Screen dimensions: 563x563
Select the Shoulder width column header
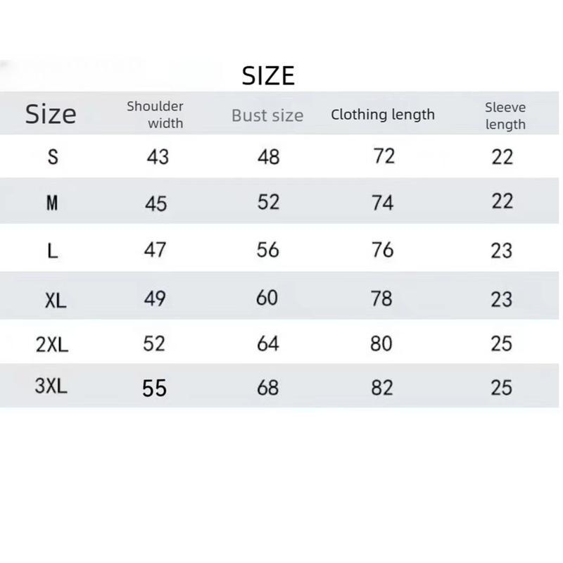tap(156, 115)
